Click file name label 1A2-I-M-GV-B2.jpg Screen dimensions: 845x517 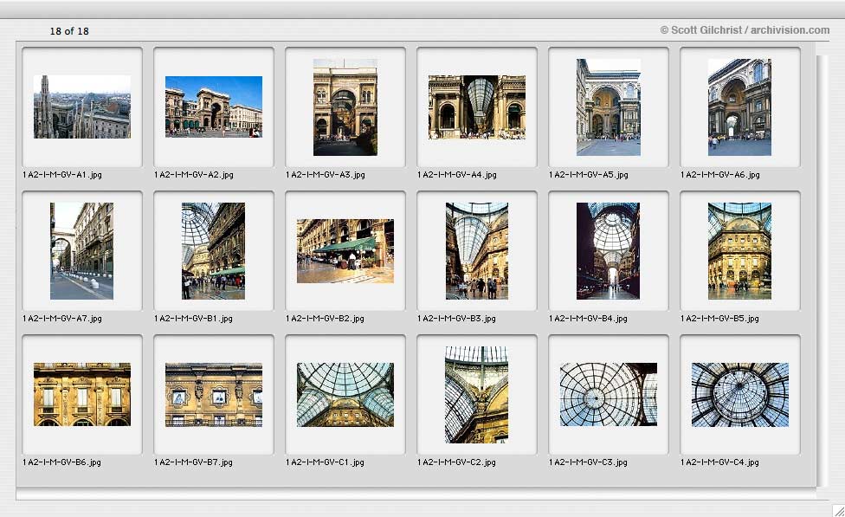coord(325,319)
